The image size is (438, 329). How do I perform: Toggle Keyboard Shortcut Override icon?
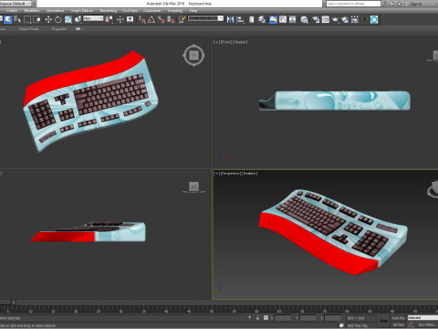coord(130,19)
